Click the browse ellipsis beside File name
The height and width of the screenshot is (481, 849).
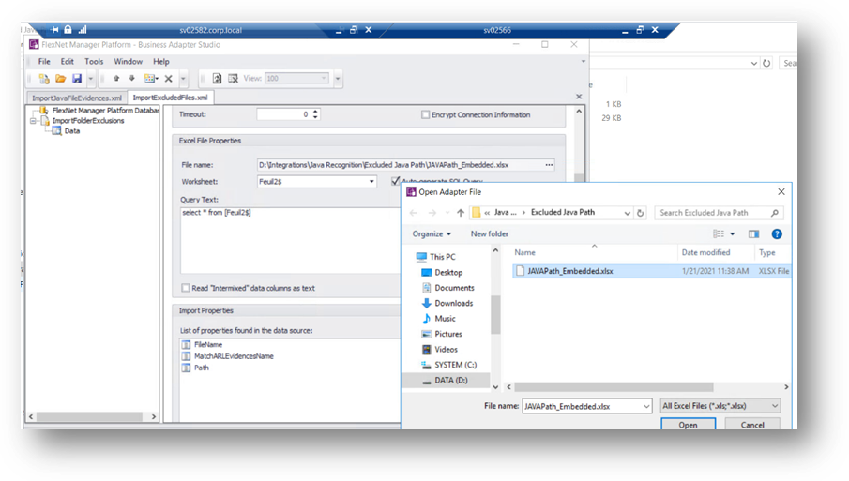[x=549, y=165]
